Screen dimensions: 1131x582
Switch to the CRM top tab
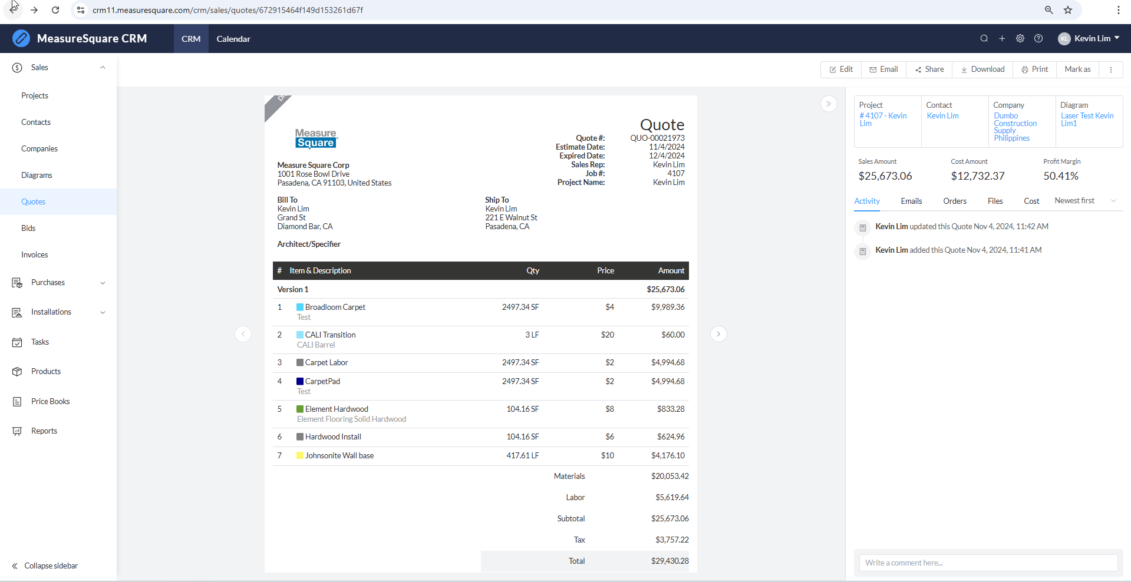click(191, 39)
